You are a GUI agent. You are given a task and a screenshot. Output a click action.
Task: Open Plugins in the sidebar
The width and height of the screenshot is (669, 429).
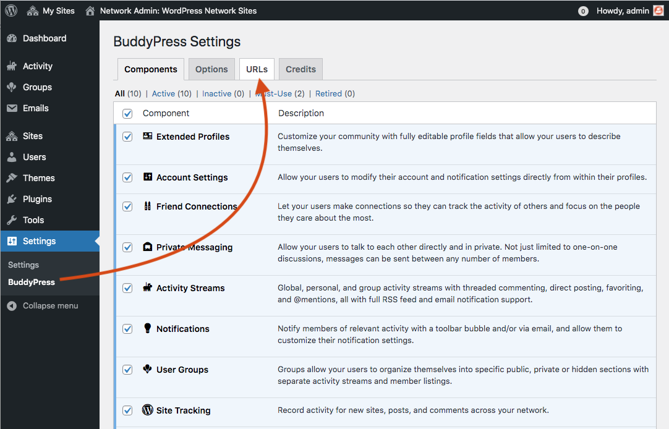37,199
